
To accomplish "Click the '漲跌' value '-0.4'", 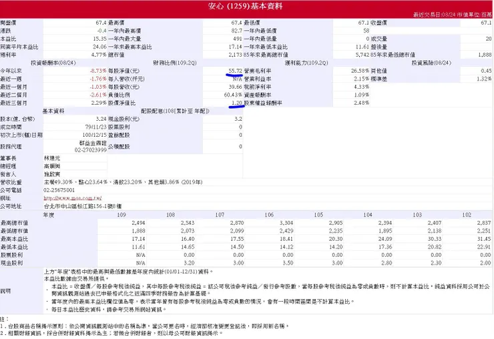I will tap(101, 31).
